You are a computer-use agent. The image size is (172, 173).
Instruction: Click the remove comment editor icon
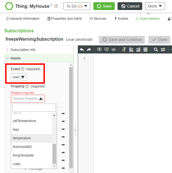[106, 50]
